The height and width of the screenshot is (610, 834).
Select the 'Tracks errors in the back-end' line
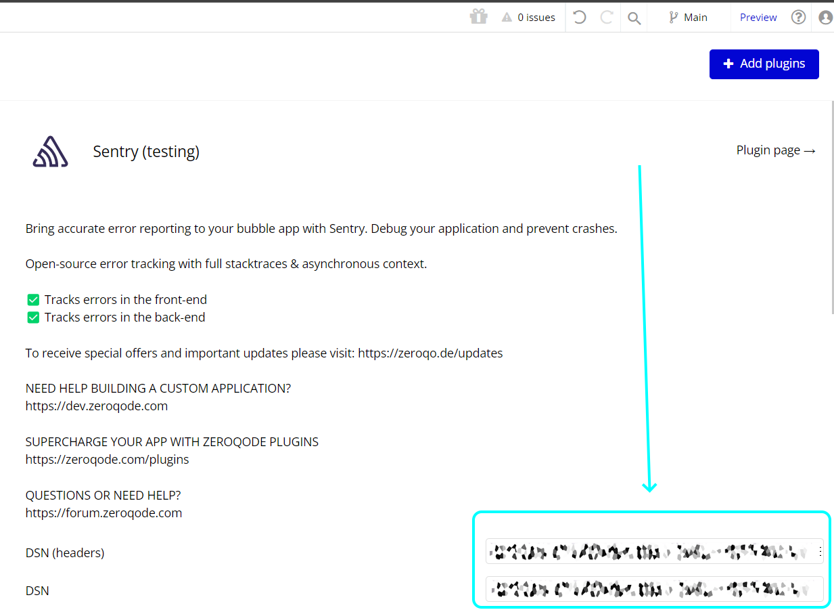coord(116,318)
